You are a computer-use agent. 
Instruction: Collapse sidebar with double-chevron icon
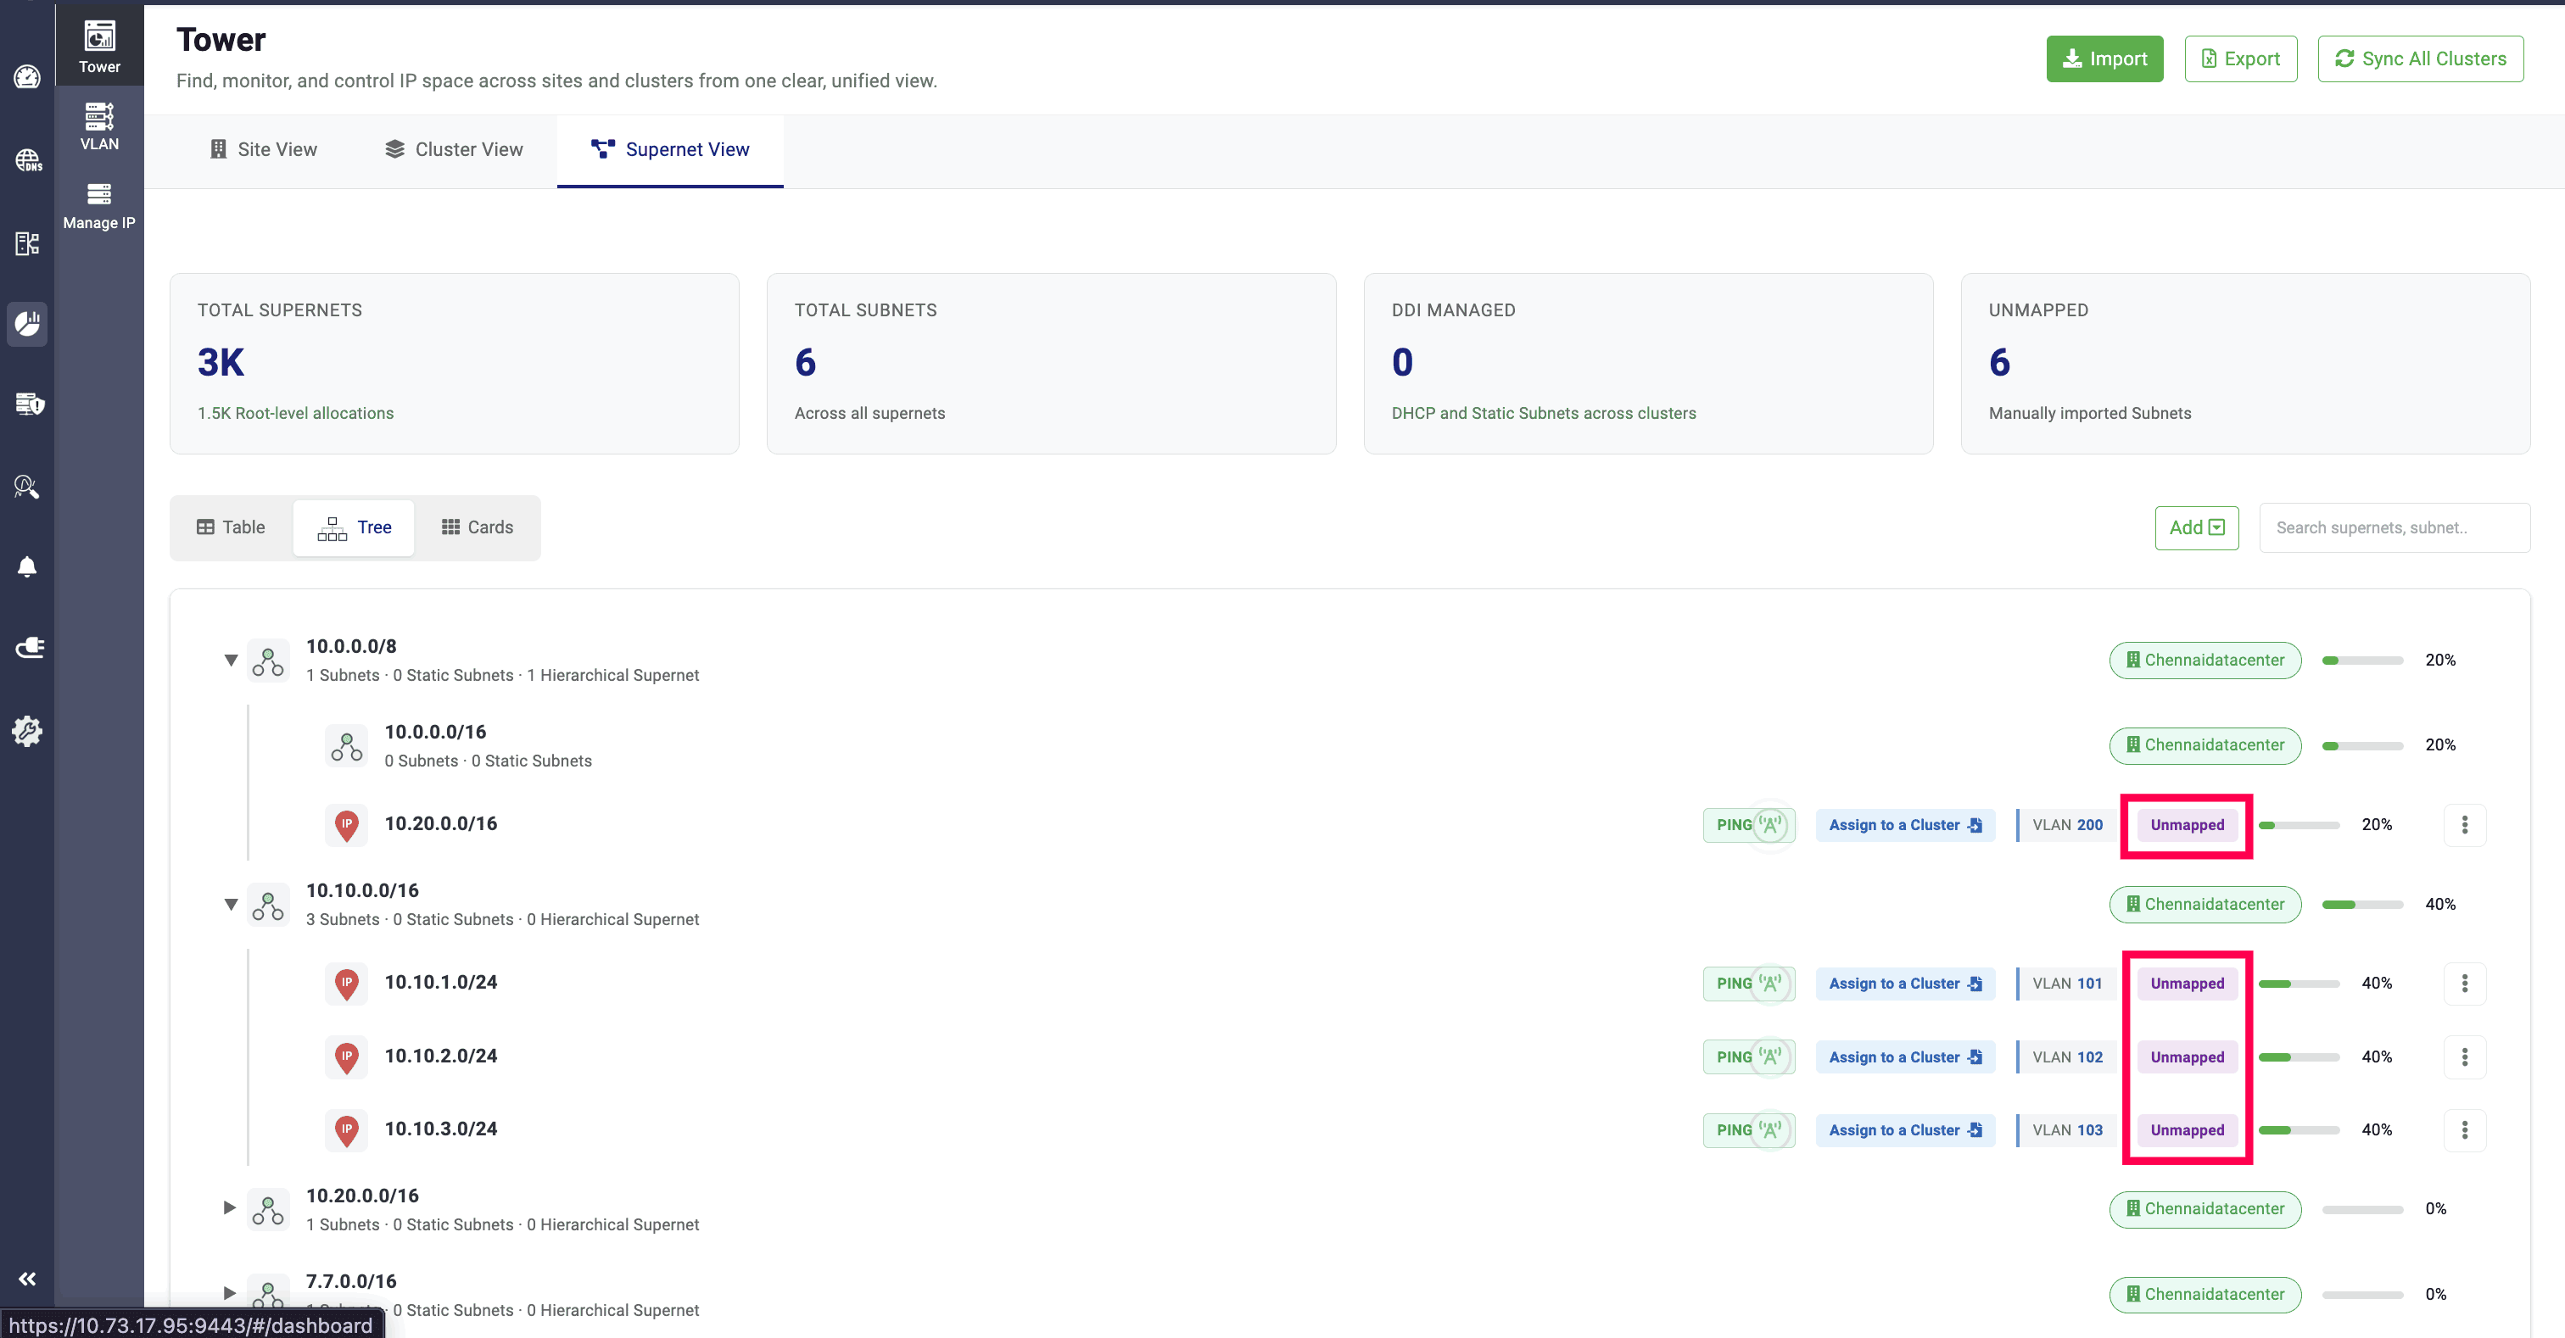click(x=27, y=1279)
